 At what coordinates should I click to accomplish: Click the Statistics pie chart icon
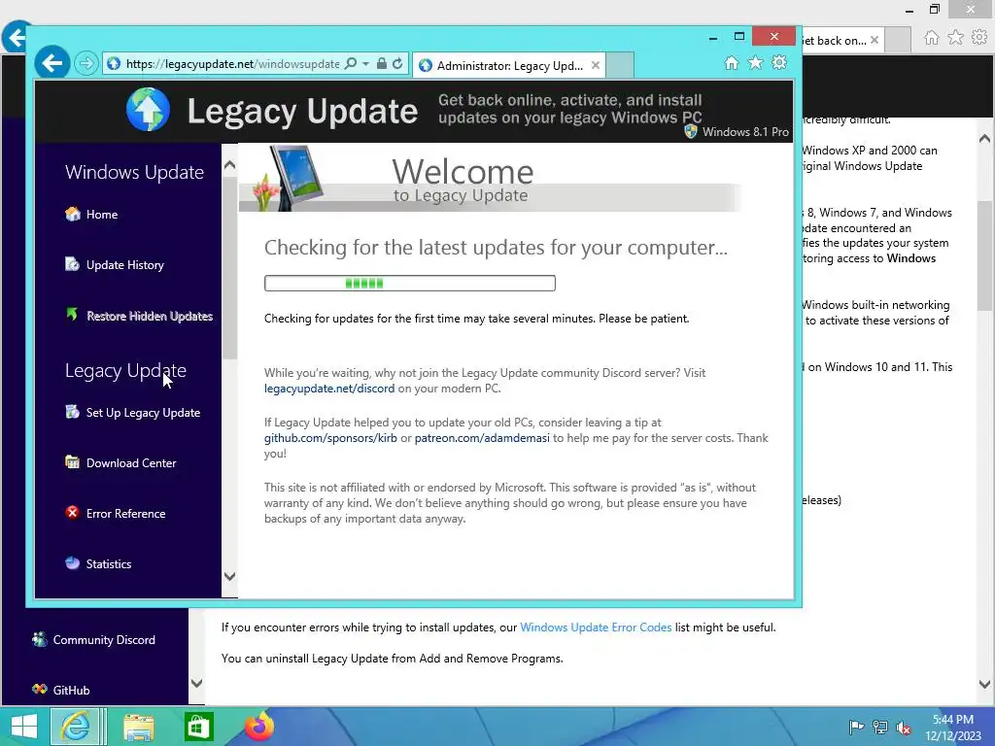point(72,562)
